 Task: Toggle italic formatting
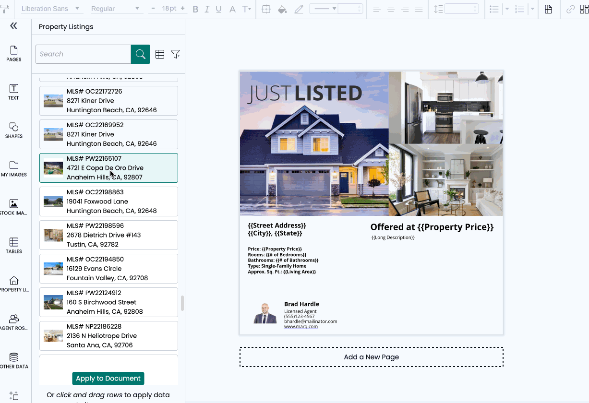[x=207, y=9]
